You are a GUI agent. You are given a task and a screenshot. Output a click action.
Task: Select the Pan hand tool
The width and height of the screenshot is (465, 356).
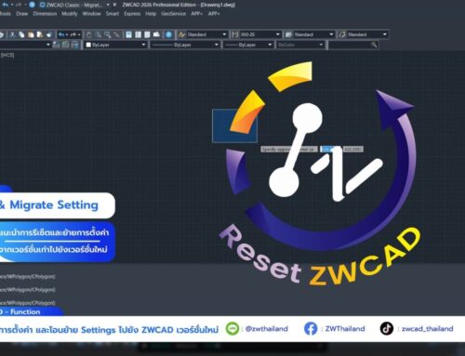88,34
